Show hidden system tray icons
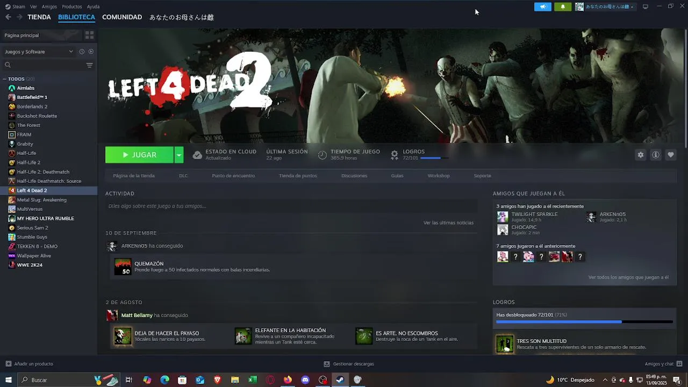688x387 pixels. (605, 380)
